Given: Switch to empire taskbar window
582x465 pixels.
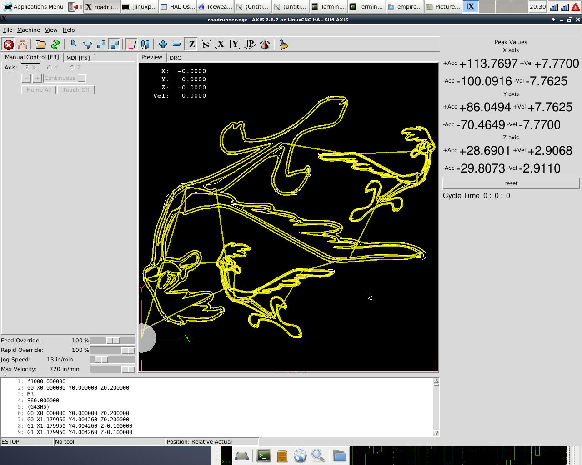Looking at the screenshot, I should pyautogui.click(x=405, y=7).
